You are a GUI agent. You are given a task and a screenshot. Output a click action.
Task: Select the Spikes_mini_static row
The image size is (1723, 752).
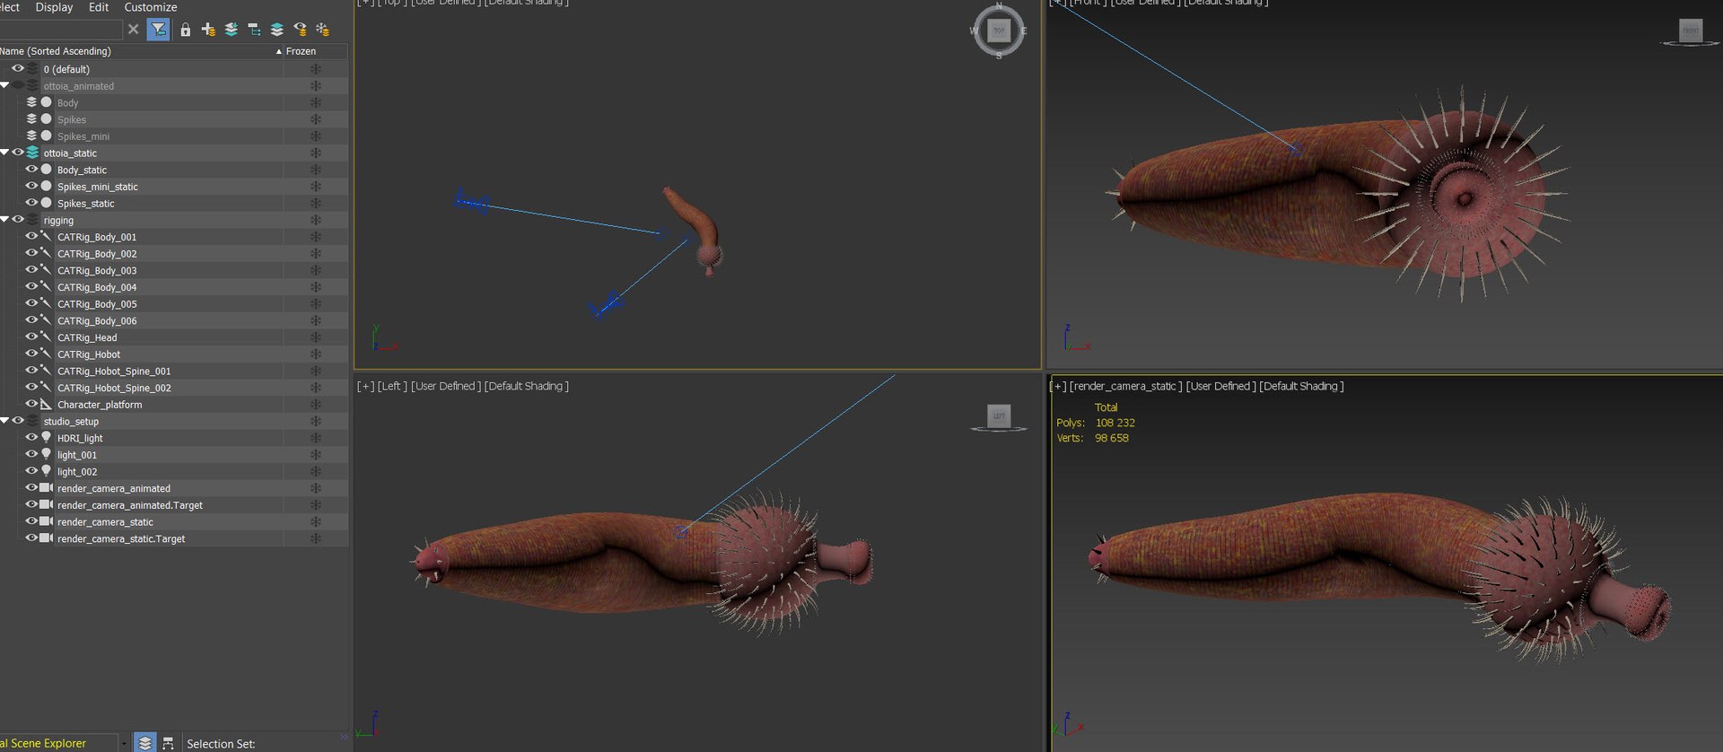pos(98,187)
